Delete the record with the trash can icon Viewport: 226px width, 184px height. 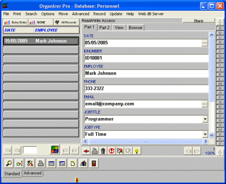[103, 151]
